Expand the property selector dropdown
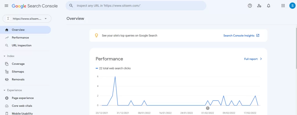This screenshot has height=115, width=297. point(27,19)
